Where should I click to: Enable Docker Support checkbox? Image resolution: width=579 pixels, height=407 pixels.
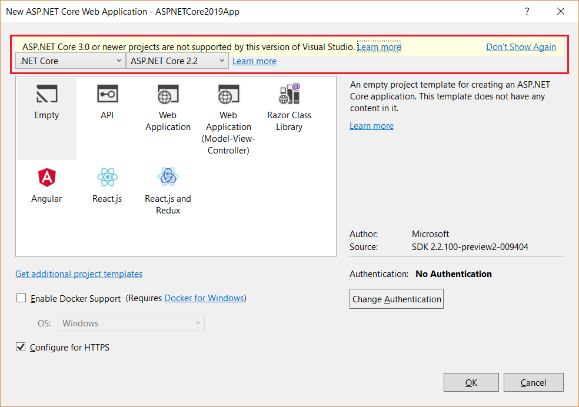[21, 298]
